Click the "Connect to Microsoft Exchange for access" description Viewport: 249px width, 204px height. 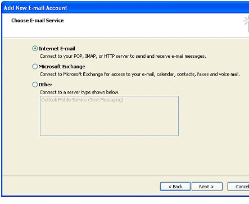click(x=139, y=75)
